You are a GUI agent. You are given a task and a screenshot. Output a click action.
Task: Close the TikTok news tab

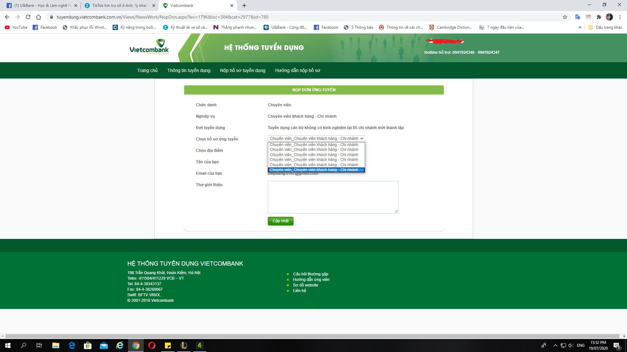[154, 6]
